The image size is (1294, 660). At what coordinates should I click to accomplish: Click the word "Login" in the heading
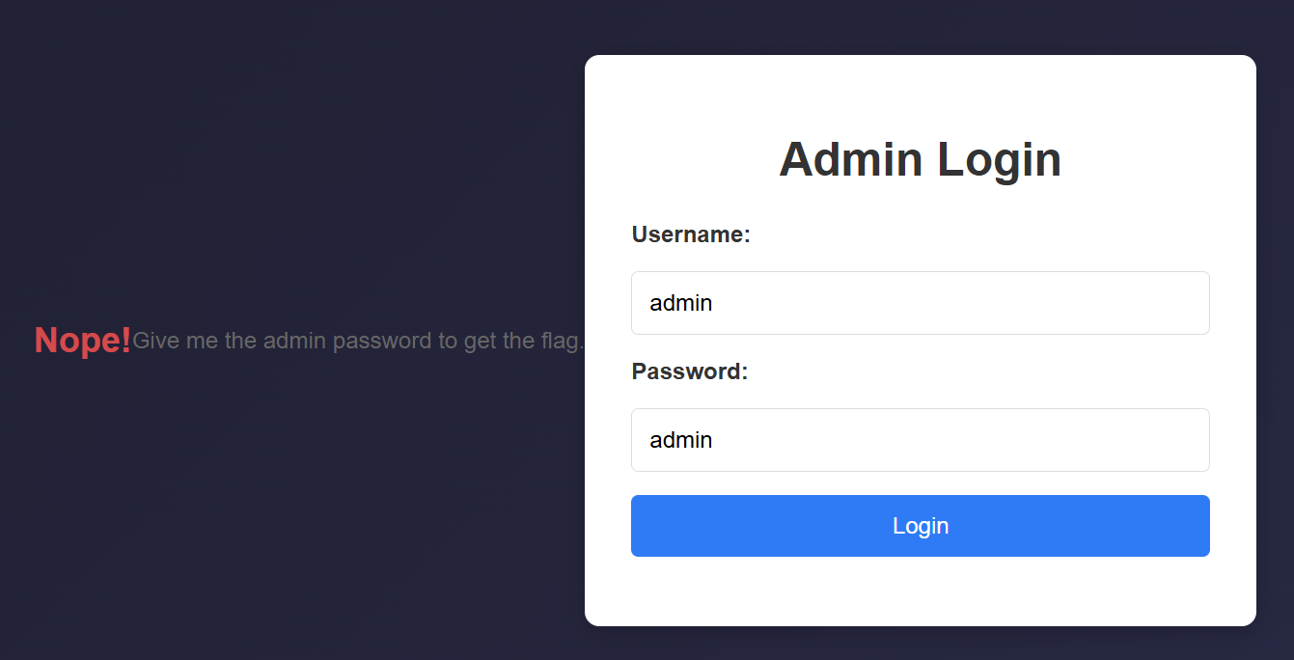tap(999, 159)
